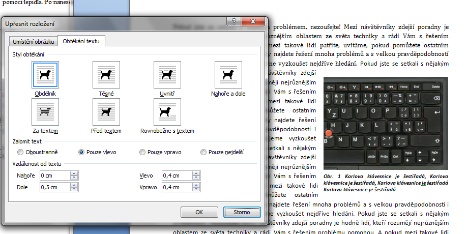Confirm dialog with OK button
The width and height of the screenshot is (467, 234).
[199, 212]
